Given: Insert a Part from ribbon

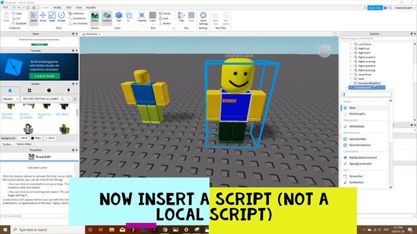Looking at the screenshot, I should click(119, 18).
